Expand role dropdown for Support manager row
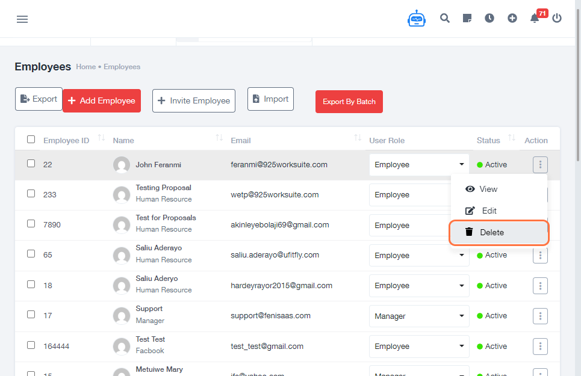The image size is (581, 376). click(x=419, y=316)
